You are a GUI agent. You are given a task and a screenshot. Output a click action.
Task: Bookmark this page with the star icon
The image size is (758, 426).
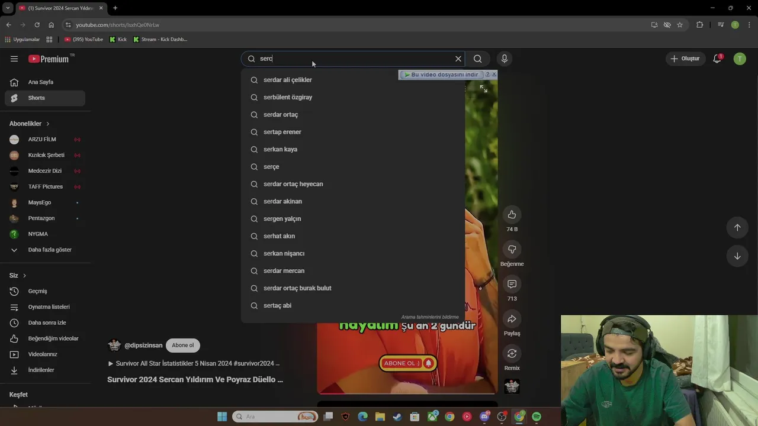click(680, 25)
